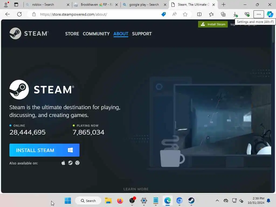Open the browser profile icon
This screenshot has width=276, height=207.
6,4
